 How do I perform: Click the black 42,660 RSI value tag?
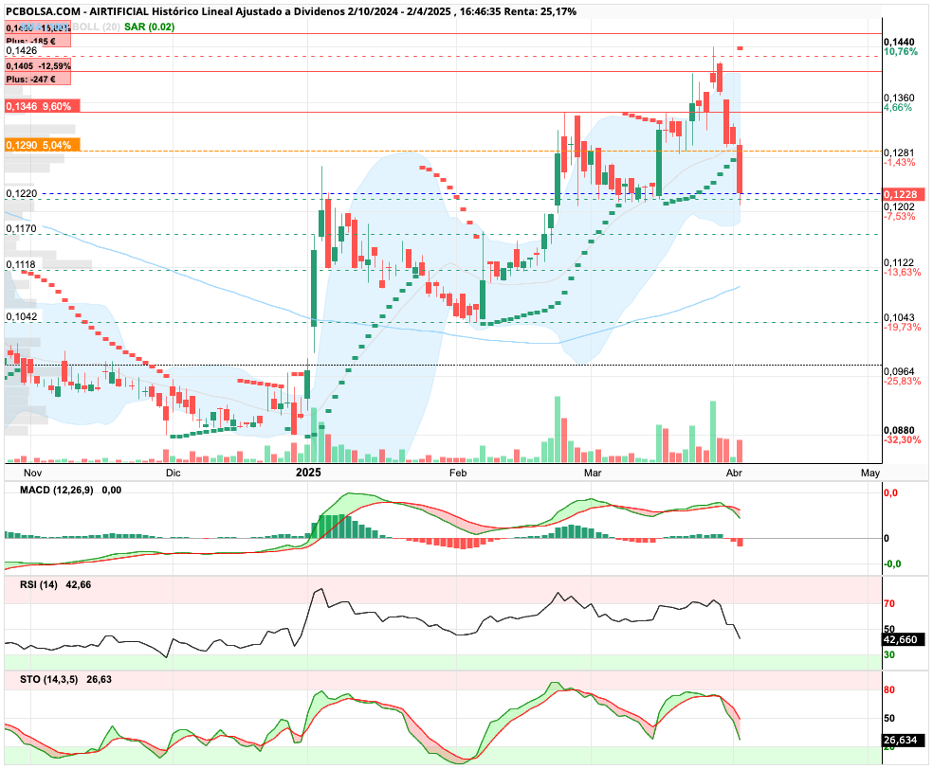[904, 639]
